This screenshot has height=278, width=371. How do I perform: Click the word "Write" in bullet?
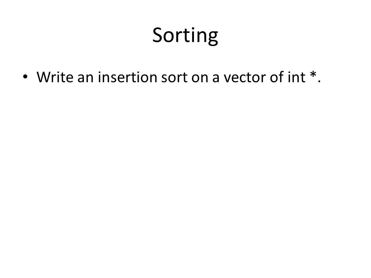tap(55, 77)
